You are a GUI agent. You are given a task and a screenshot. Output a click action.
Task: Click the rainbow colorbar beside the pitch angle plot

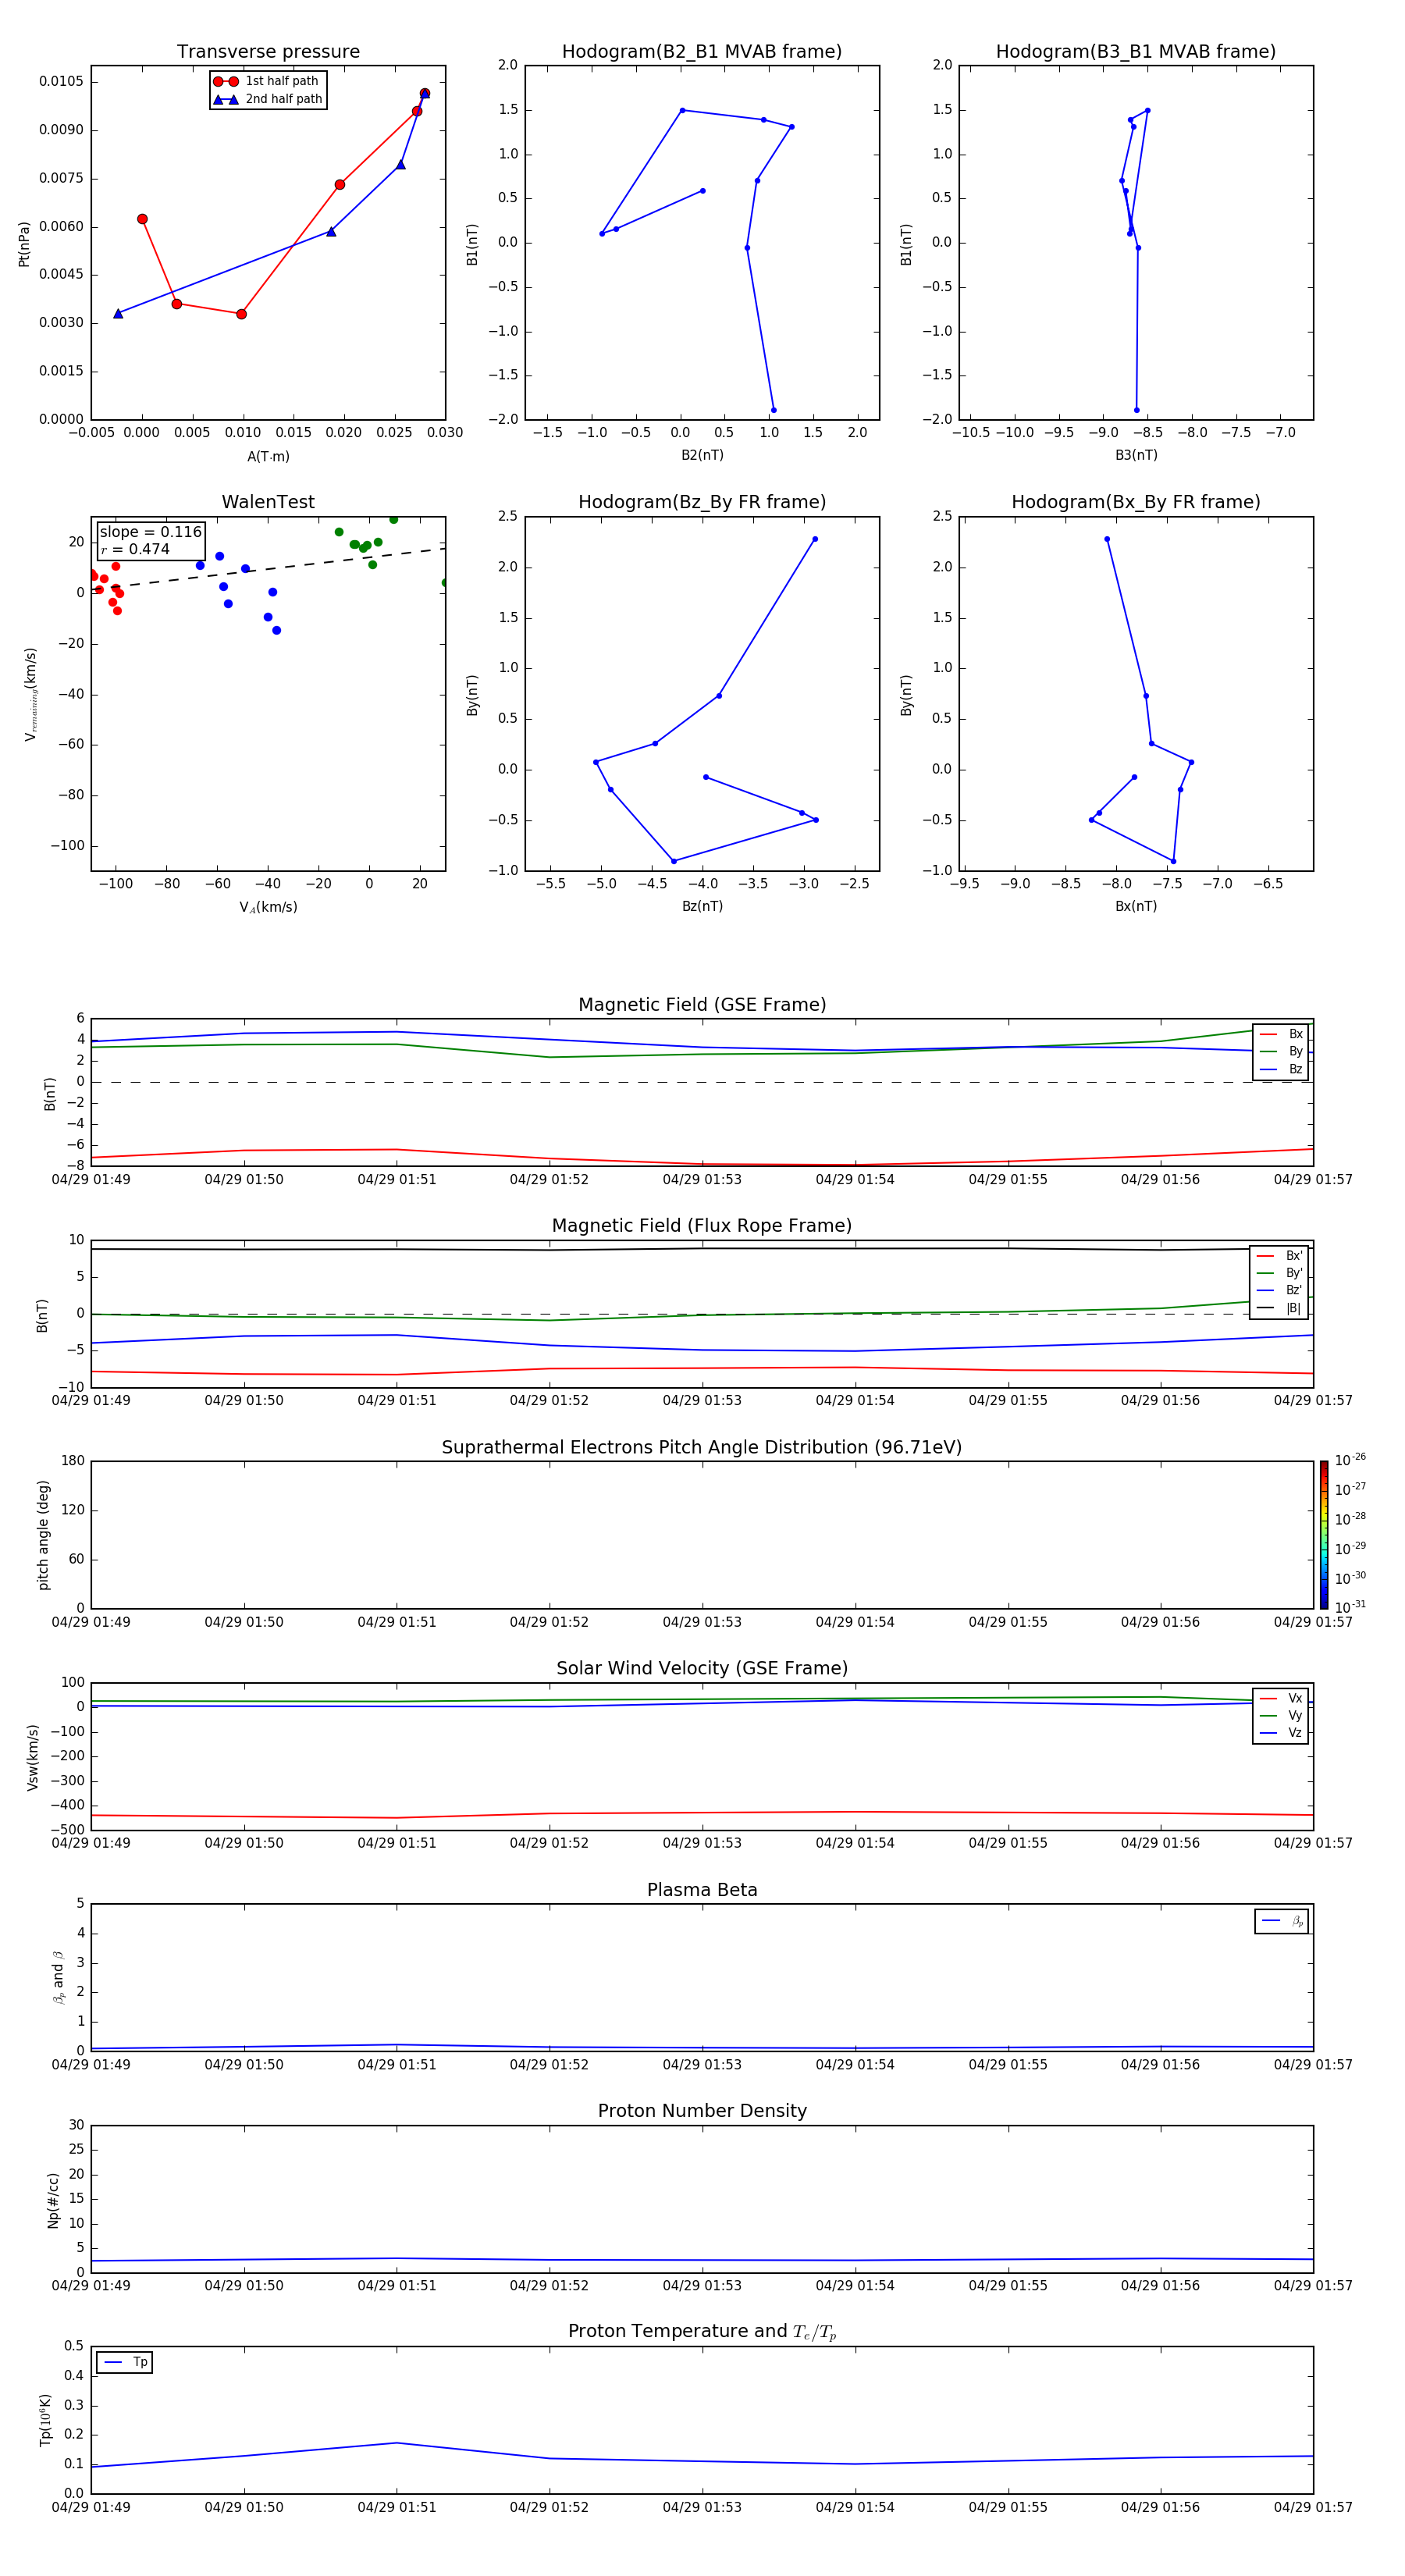point(1324,1535)
